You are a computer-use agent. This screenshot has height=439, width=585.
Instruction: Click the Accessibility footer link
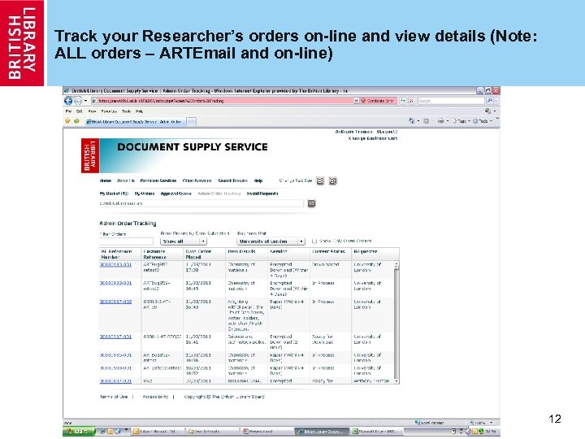pos(155,397)
